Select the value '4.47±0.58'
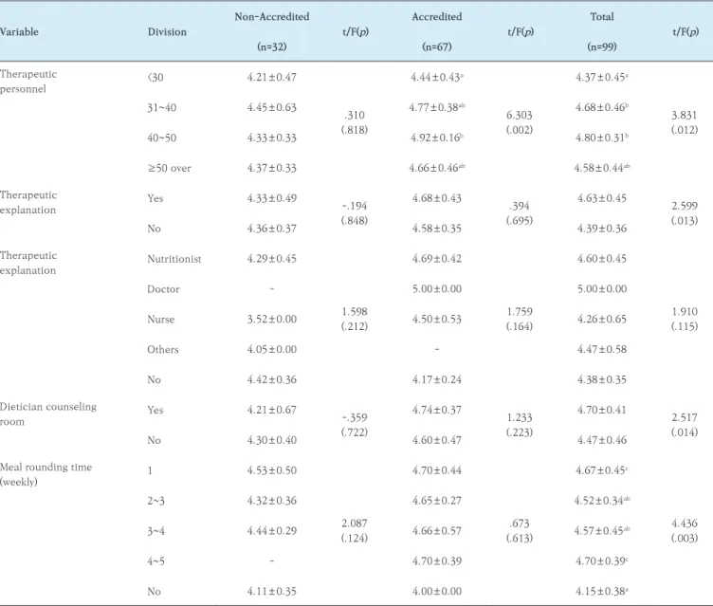 (602, 349)
